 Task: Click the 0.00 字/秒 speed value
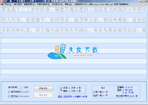[x=128, y=93]
